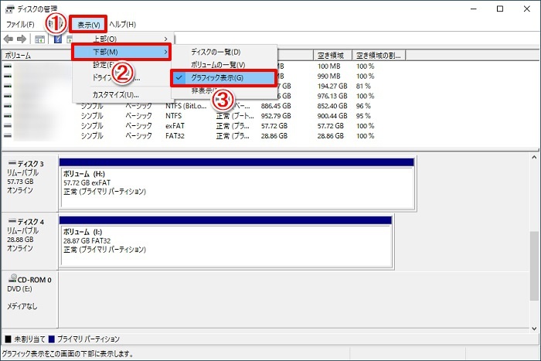Select the ボリューム (H:) partition block

[236, 184]
